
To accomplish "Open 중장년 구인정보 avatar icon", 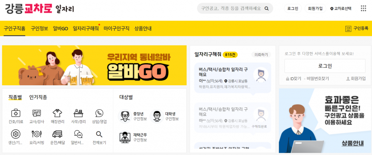I will (x=125, y=116).
